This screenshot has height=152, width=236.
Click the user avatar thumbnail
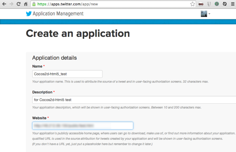pyautogui.click(x=204, y=14)
